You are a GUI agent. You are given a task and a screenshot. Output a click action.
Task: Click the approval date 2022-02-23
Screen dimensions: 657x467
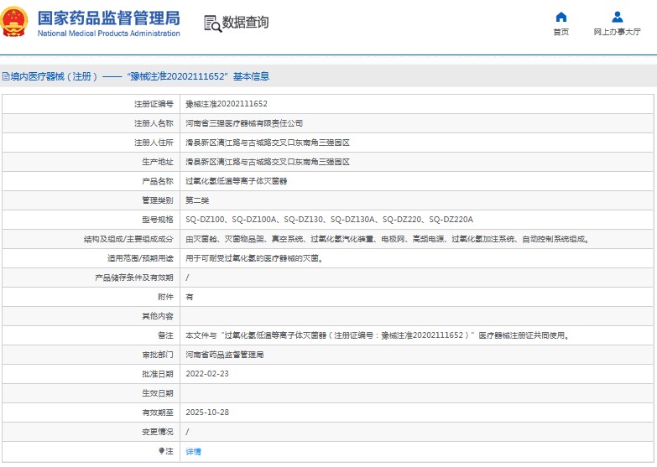click(206, 373)
